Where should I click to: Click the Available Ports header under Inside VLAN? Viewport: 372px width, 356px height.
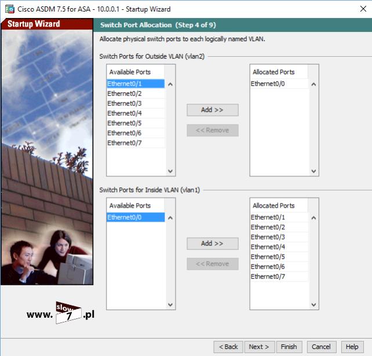click(136, 205)
